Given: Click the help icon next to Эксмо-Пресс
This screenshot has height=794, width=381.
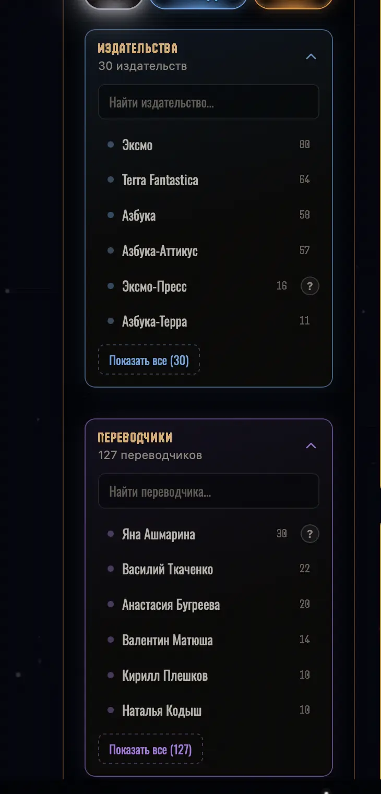Looking at the screenshot, I should [x=309, y=286].
